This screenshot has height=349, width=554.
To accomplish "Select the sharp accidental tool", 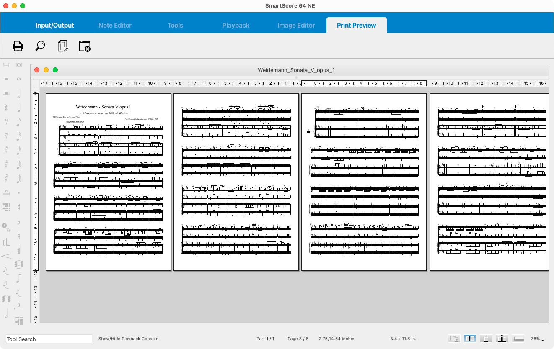I will [19, 207].
